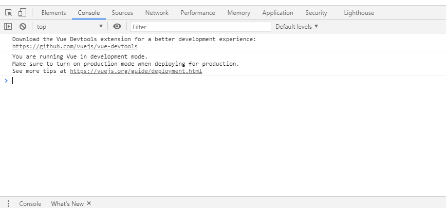The image size is (446, 208).
Task: Activate the inspect element picker icon
Action: point(9,13)
